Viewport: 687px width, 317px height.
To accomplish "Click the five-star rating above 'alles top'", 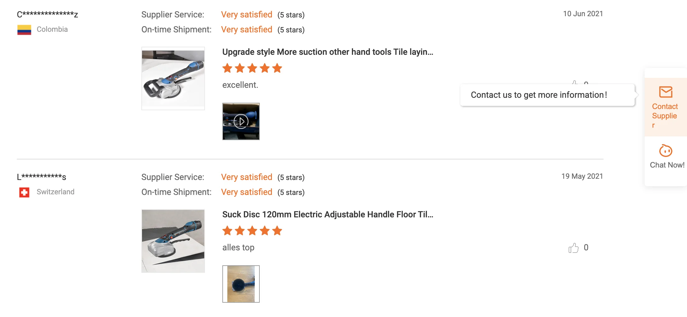I will pos(252,231).
